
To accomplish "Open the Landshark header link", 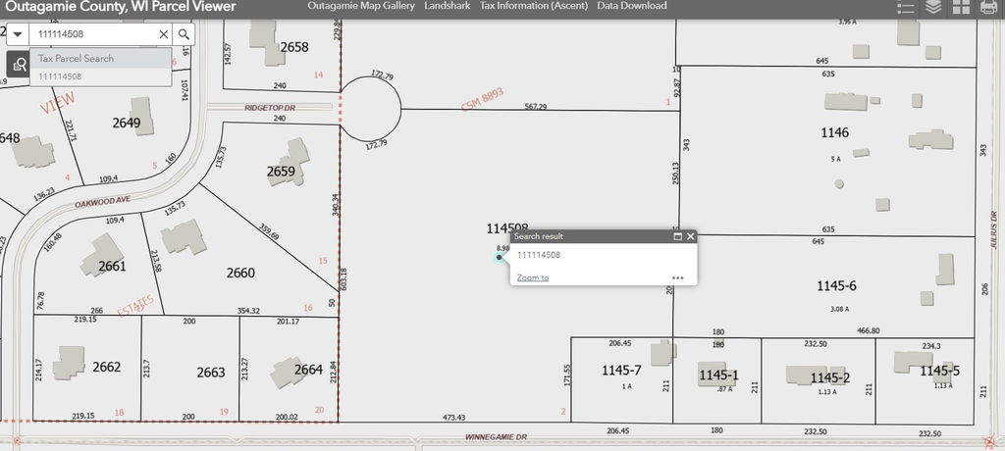I will click(x=447, y=6).
